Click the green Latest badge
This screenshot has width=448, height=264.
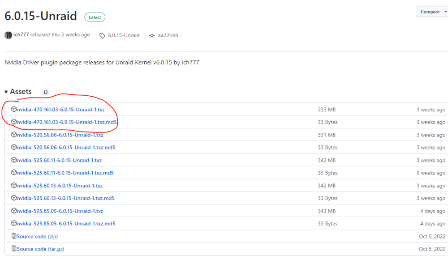tap(95, 17)
